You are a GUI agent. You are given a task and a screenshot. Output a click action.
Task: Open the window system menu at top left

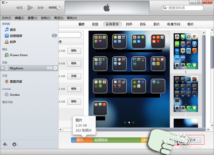4,2
